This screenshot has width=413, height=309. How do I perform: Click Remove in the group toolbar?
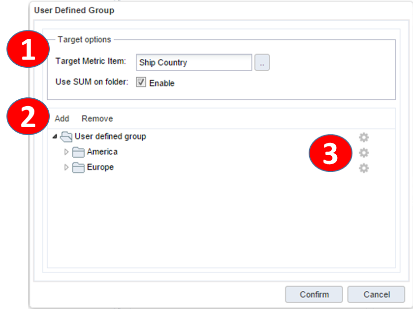click(x=97, y=118)
